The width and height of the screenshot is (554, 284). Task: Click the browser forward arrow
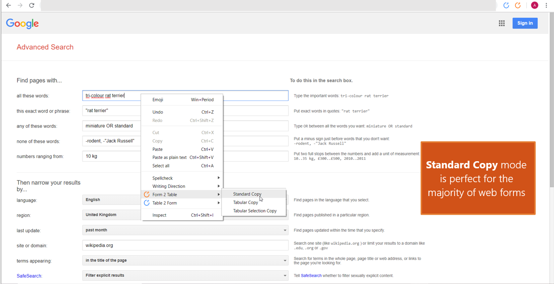pos(20,5)
